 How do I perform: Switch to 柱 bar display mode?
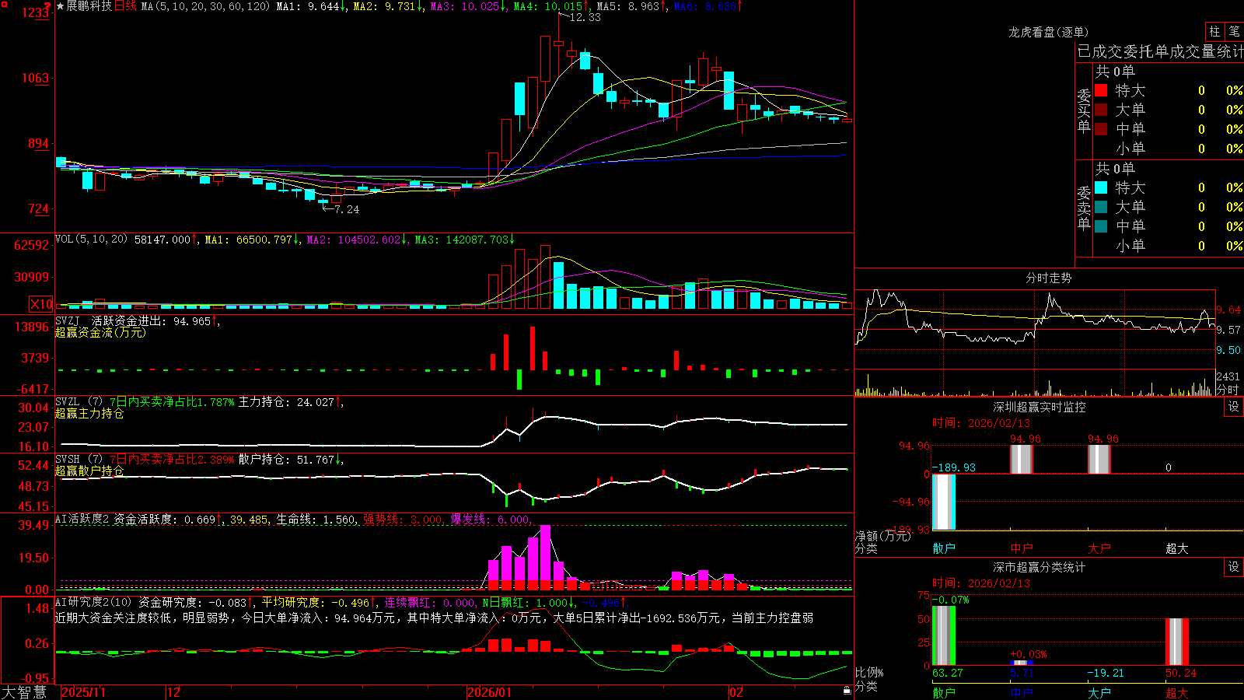[1214, 31]
